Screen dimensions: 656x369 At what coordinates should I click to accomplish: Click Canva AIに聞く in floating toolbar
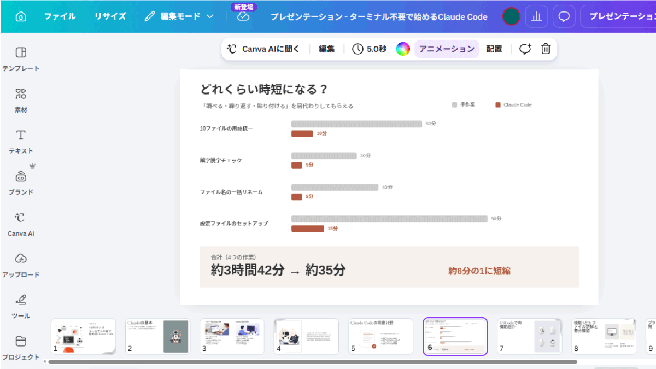(263, 49)
